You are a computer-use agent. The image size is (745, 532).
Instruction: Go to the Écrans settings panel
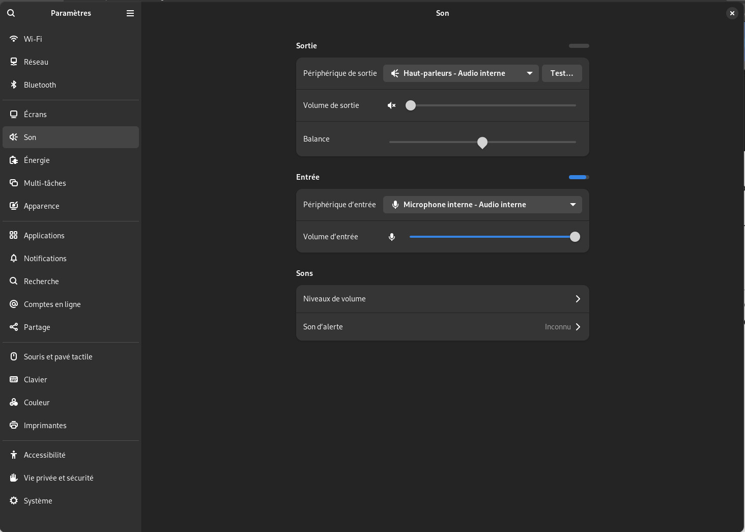(35, 114)
